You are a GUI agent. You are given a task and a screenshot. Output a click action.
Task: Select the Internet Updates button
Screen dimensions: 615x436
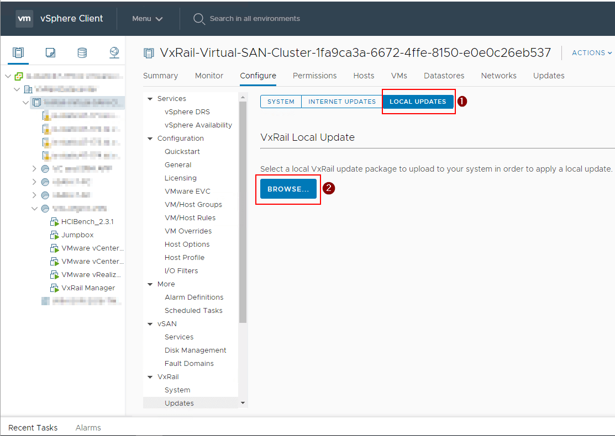(x=341, y=102)
